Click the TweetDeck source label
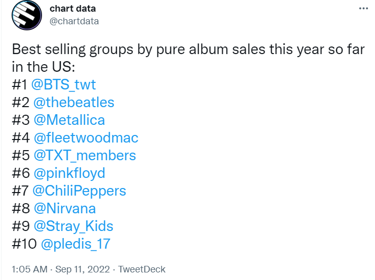Screen dimensions: 375x280 click(142, 269)
